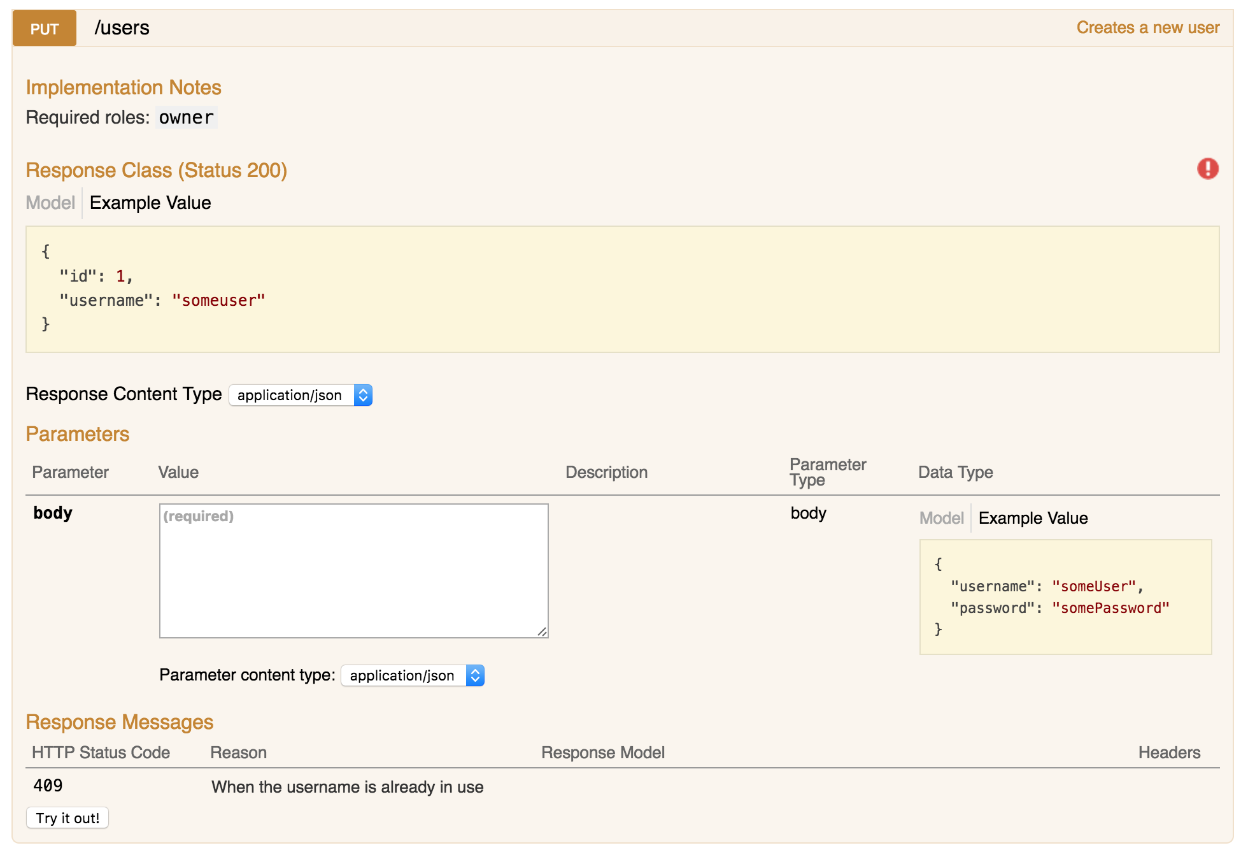Screen dimensions: 1248x864
Task: Select Response Class Example Value tab
Action: pos(150,203)
